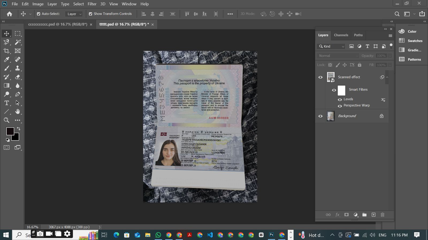Image resolution: width=428 pixels, height=240 pixels.
Task: Select the Clone Stamp tool
Action: point(18,68)
